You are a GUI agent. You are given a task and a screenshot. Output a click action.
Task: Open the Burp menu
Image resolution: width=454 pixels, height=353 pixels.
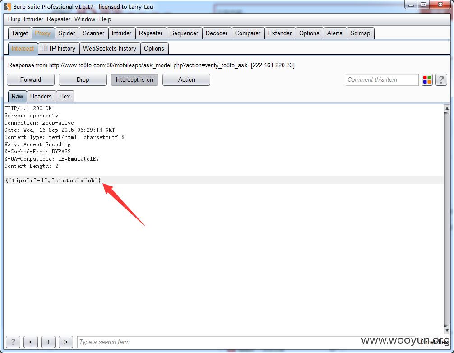14,19
